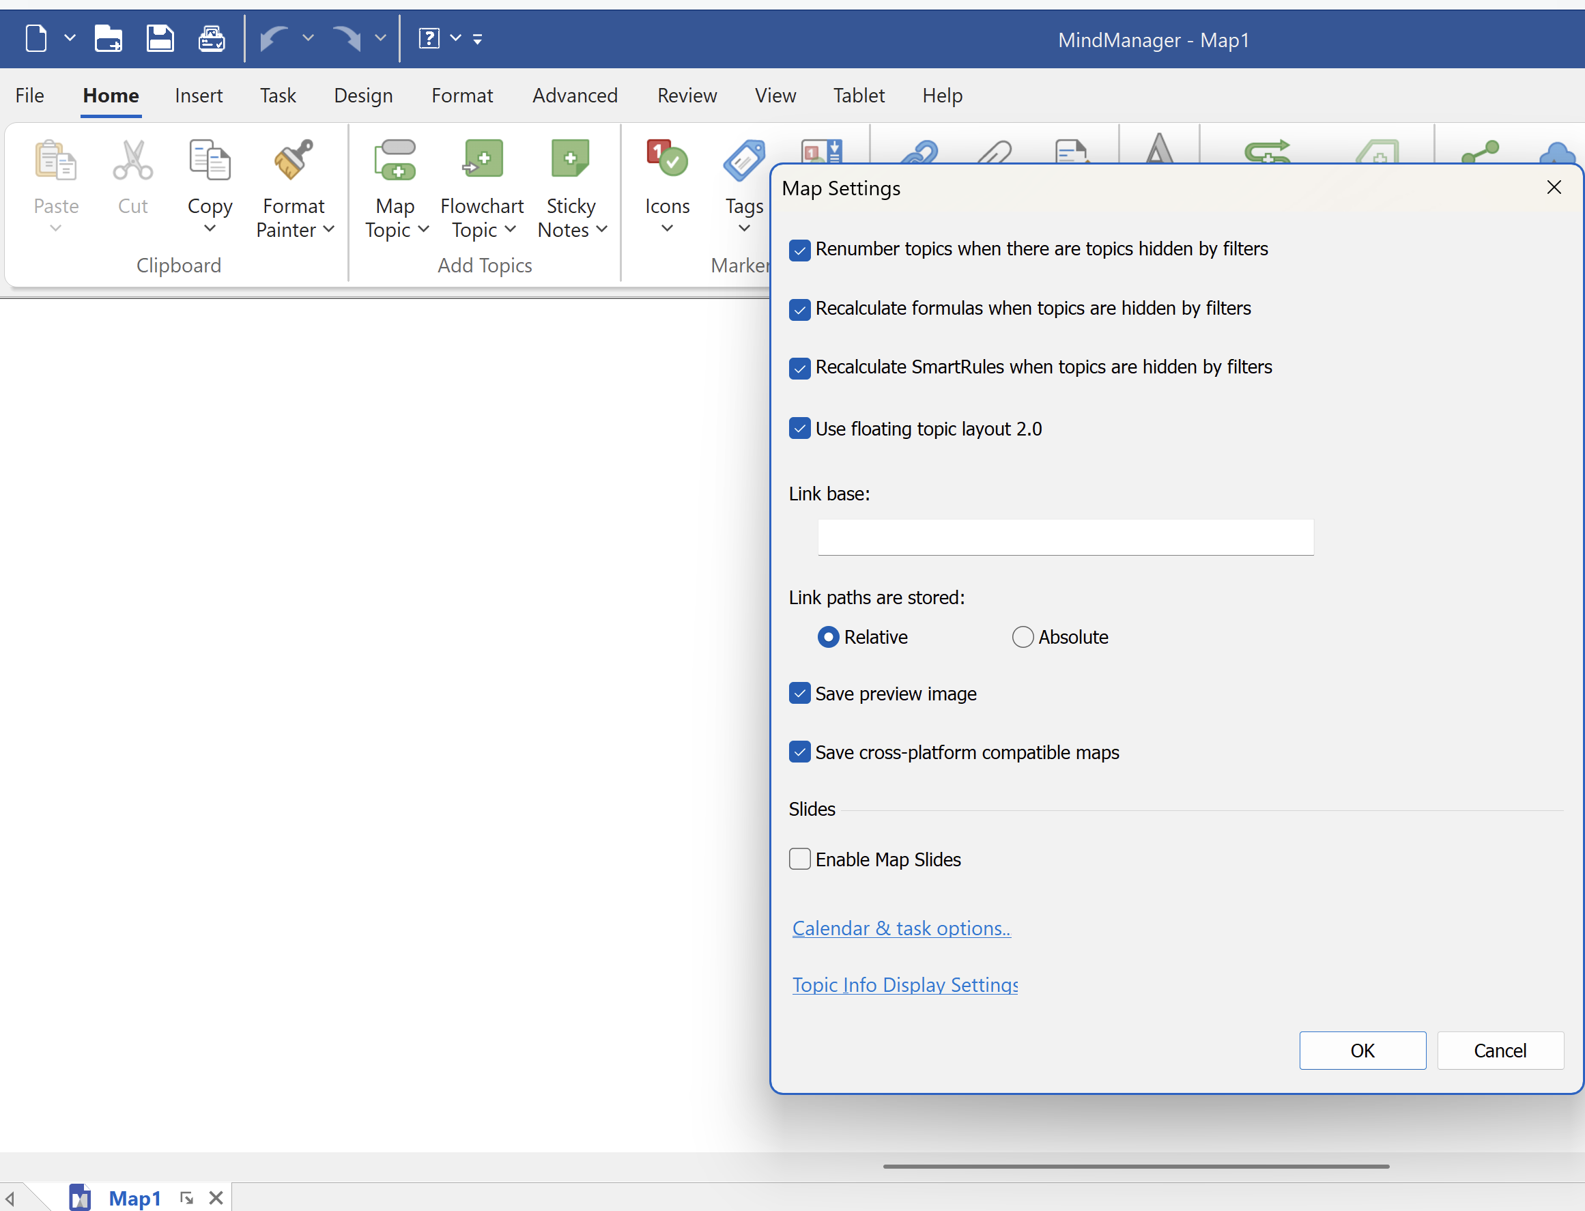The width and height of the screenshot is (1585, 1211).
Task: Click the Cut scissors icon
Action: [x=132, y=160]
